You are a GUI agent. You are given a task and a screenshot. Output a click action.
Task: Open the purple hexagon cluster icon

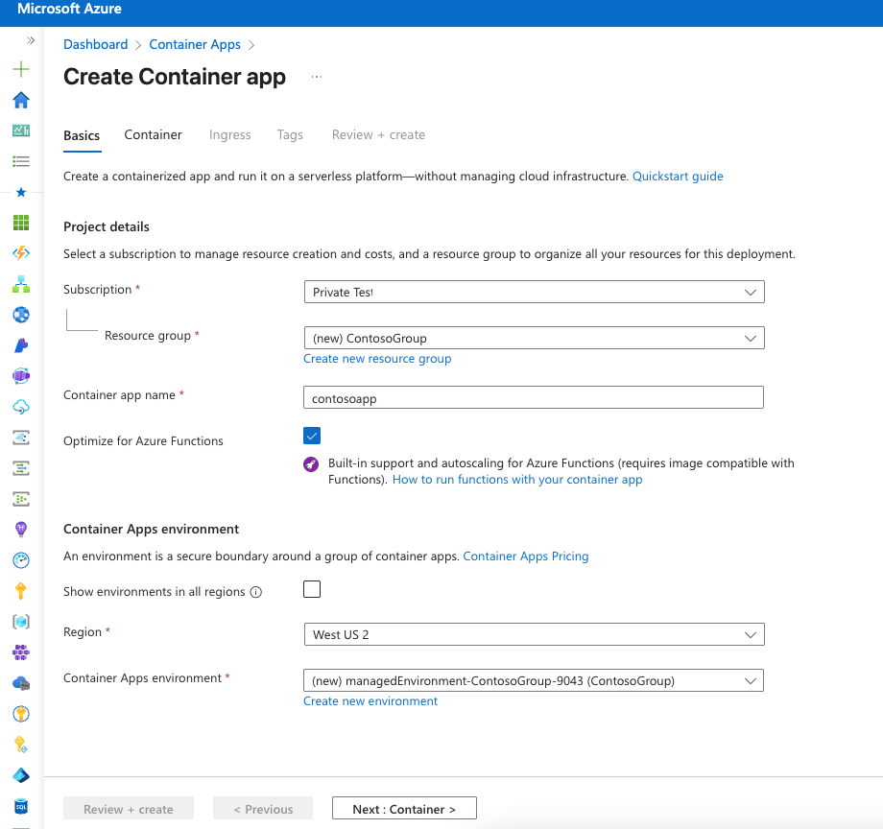(x=21, y=652)
